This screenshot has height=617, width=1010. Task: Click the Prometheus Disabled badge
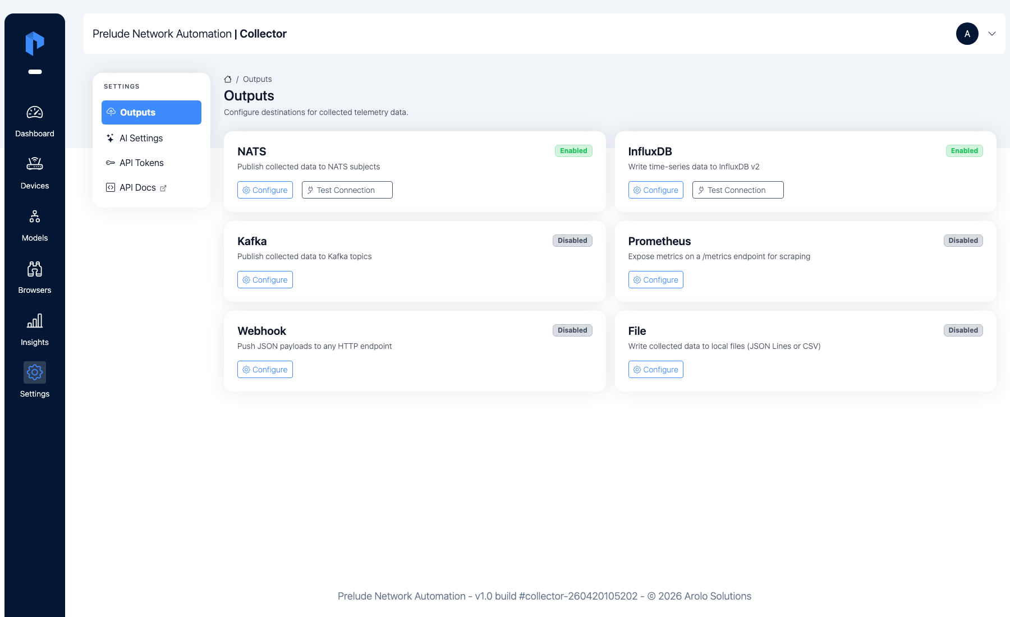pos(963,241)
